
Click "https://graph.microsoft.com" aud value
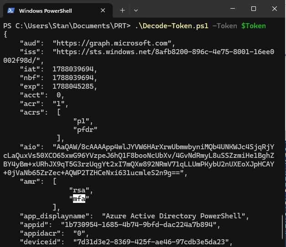pos(112,43)
